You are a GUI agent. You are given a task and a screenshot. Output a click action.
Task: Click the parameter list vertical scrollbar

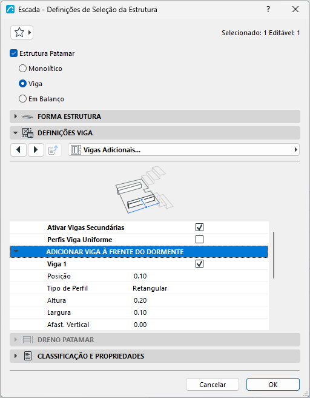[x=274, y=255]
